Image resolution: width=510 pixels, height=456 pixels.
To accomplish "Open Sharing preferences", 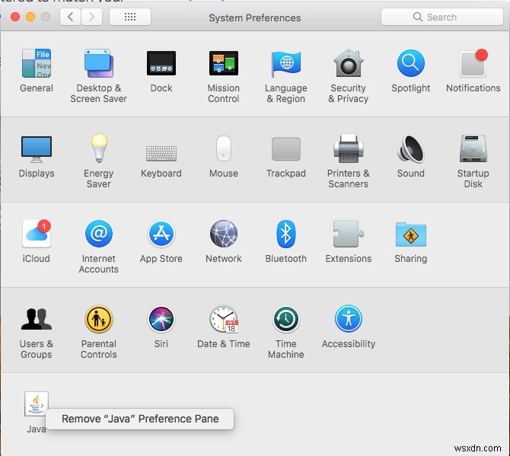I will [411, 234].
